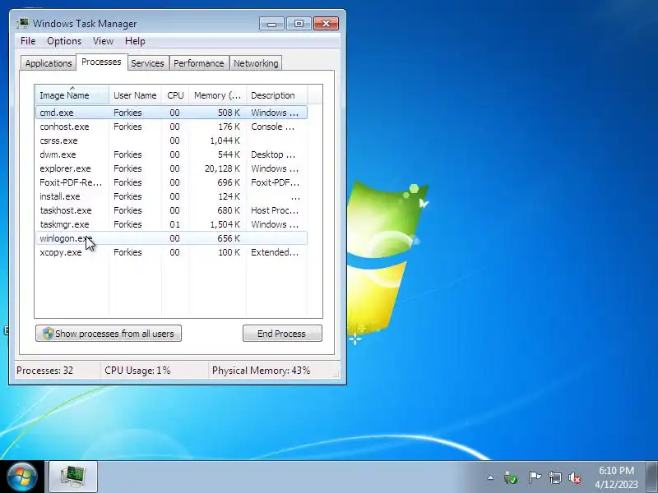Sort by User Name column header
Viewport: 658px width, 493px height.
[x=135, y=95]
